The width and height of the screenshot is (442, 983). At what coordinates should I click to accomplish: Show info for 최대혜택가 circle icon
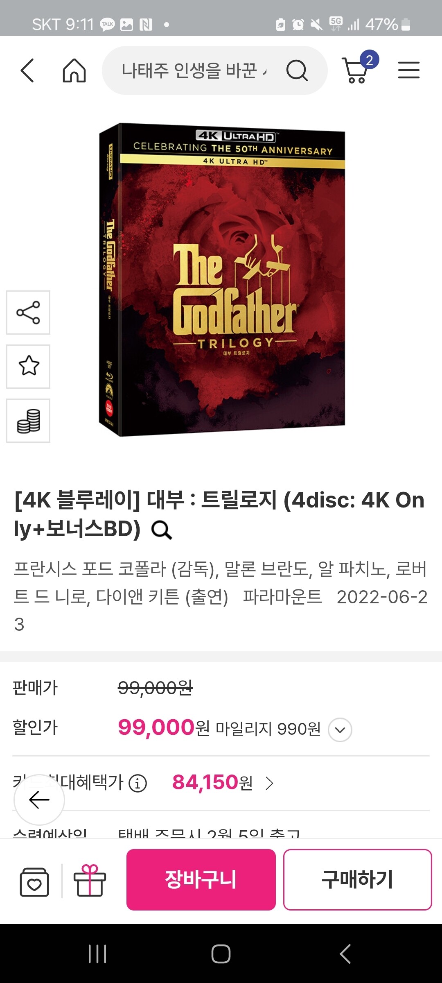(x=138, y=784)
